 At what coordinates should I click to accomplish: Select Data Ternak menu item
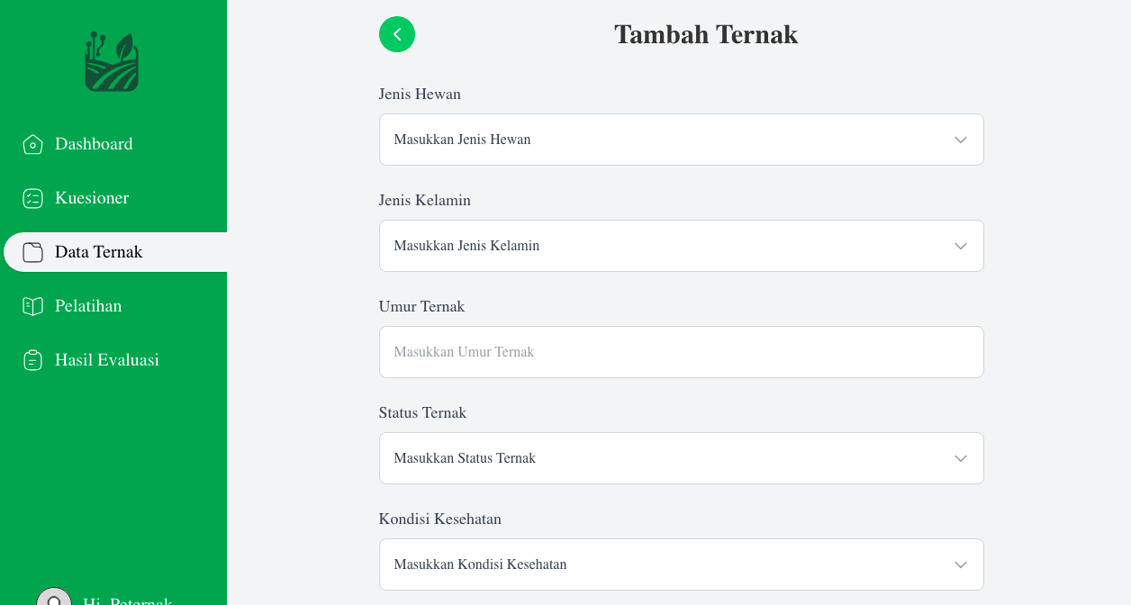(99, 252)
